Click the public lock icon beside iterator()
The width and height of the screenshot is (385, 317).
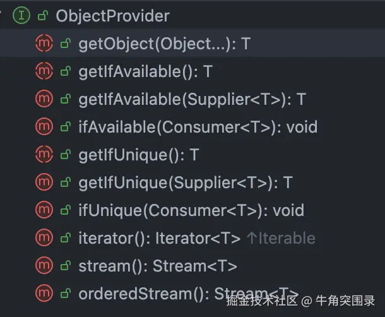pos(64,238)
